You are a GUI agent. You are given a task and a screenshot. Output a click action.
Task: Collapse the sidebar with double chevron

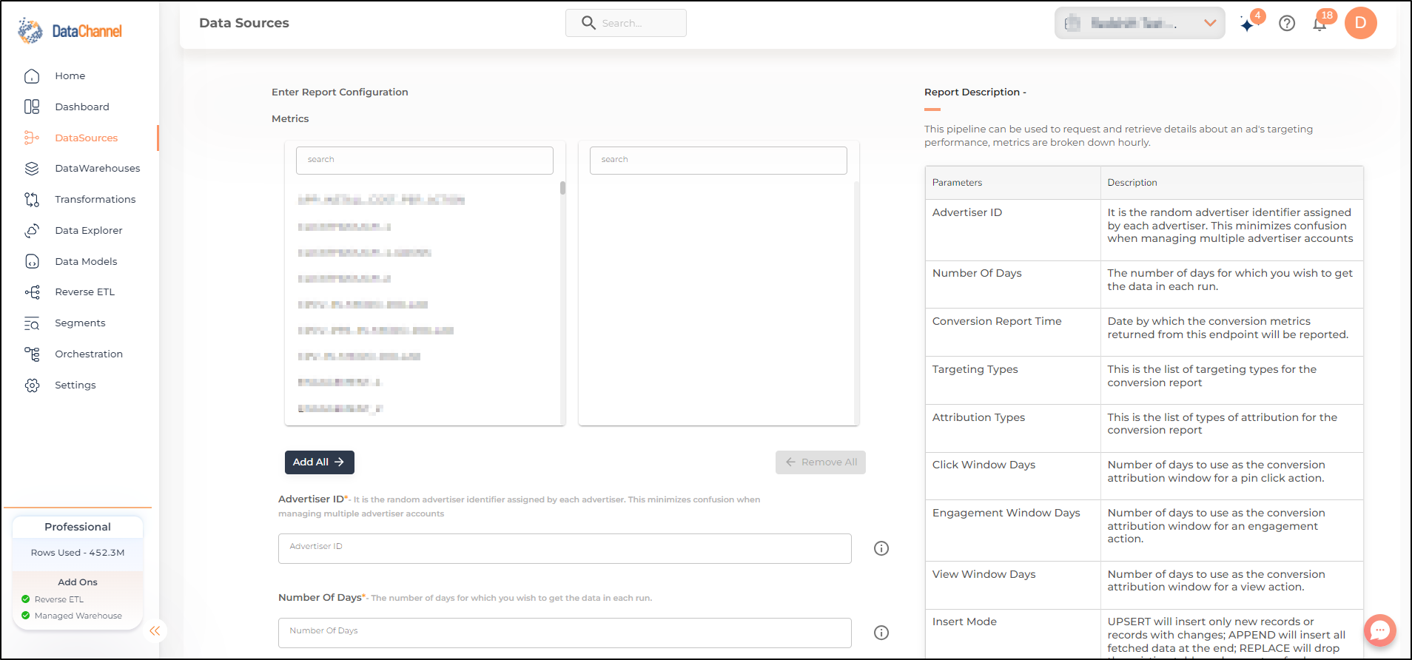click(x=155, y=630)
